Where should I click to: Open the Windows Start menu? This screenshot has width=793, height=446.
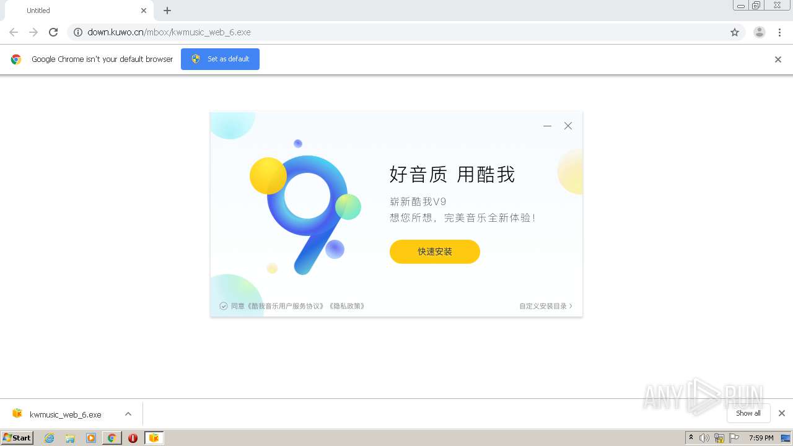coord(17,438)
